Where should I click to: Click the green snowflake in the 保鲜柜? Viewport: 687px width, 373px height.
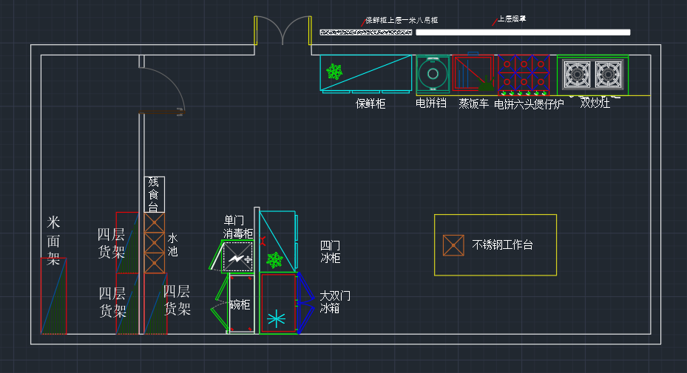pyautogui.click(x=335, y=72)
